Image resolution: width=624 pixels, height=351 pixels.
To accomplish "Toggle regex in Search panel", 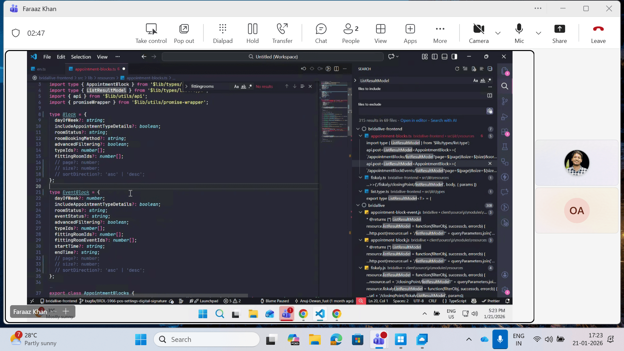I will [x=490, y=81].
